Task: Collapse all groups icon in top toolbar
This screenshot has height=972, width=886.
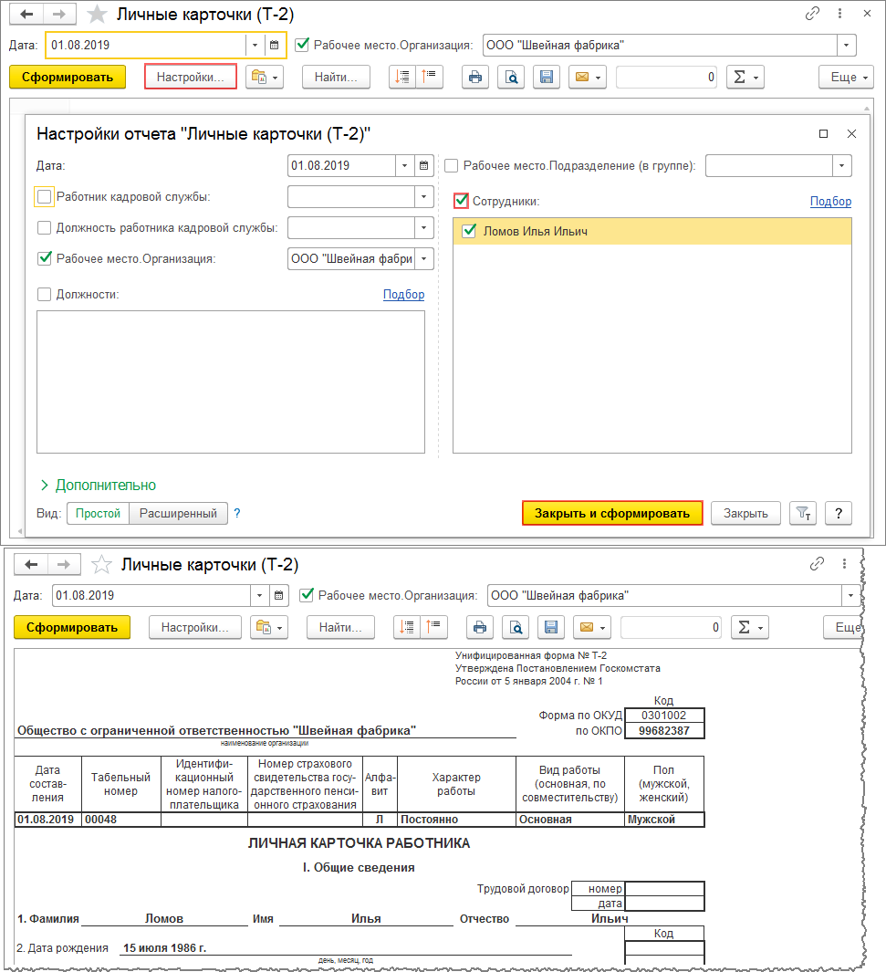Action: pyautogui.click(x=430, y=77)
